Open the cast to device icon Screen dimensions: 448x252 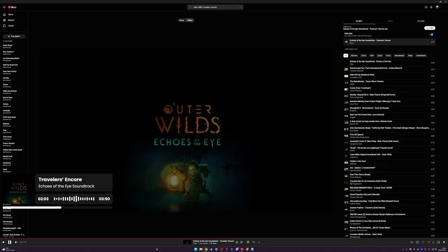click(x=426, y=7)
